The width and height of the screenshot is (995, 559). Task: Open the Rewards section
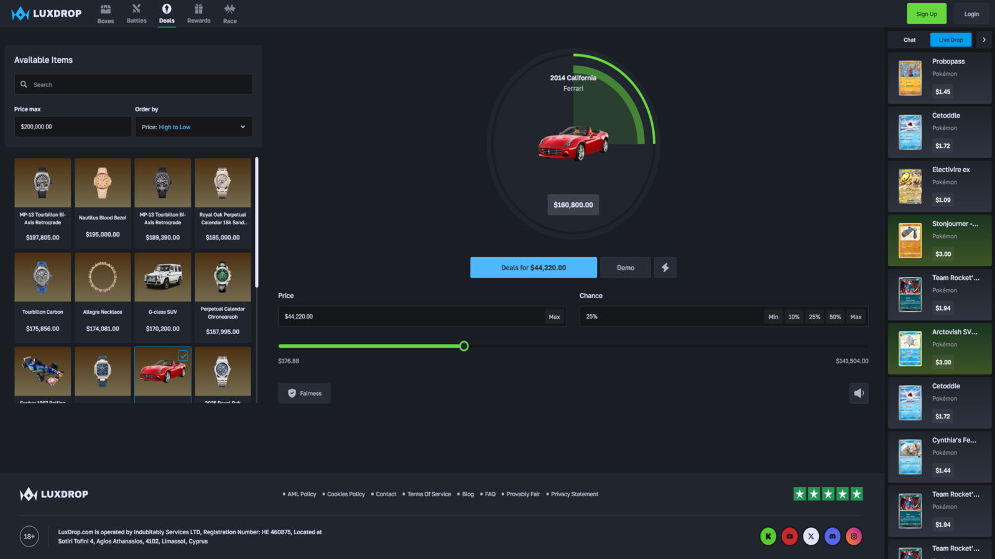coord(198,14)
